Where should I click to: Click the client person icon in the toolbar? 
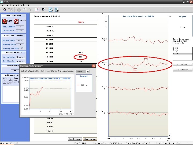pyautogui.click(x=5, y=10)
